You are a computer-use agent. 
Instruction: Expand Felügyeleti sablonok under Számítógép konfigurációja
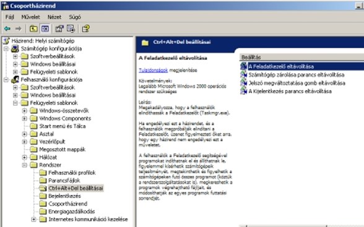[x=15, y=72]
